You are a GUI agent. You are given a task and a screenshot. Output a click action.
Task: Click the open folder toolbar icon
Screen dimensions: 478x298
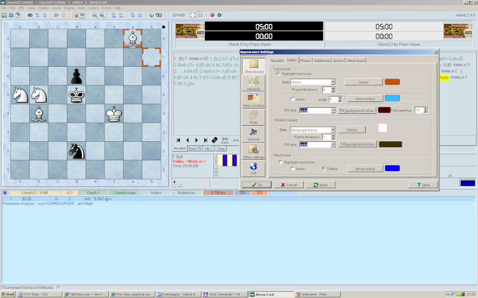pos(11,15)
